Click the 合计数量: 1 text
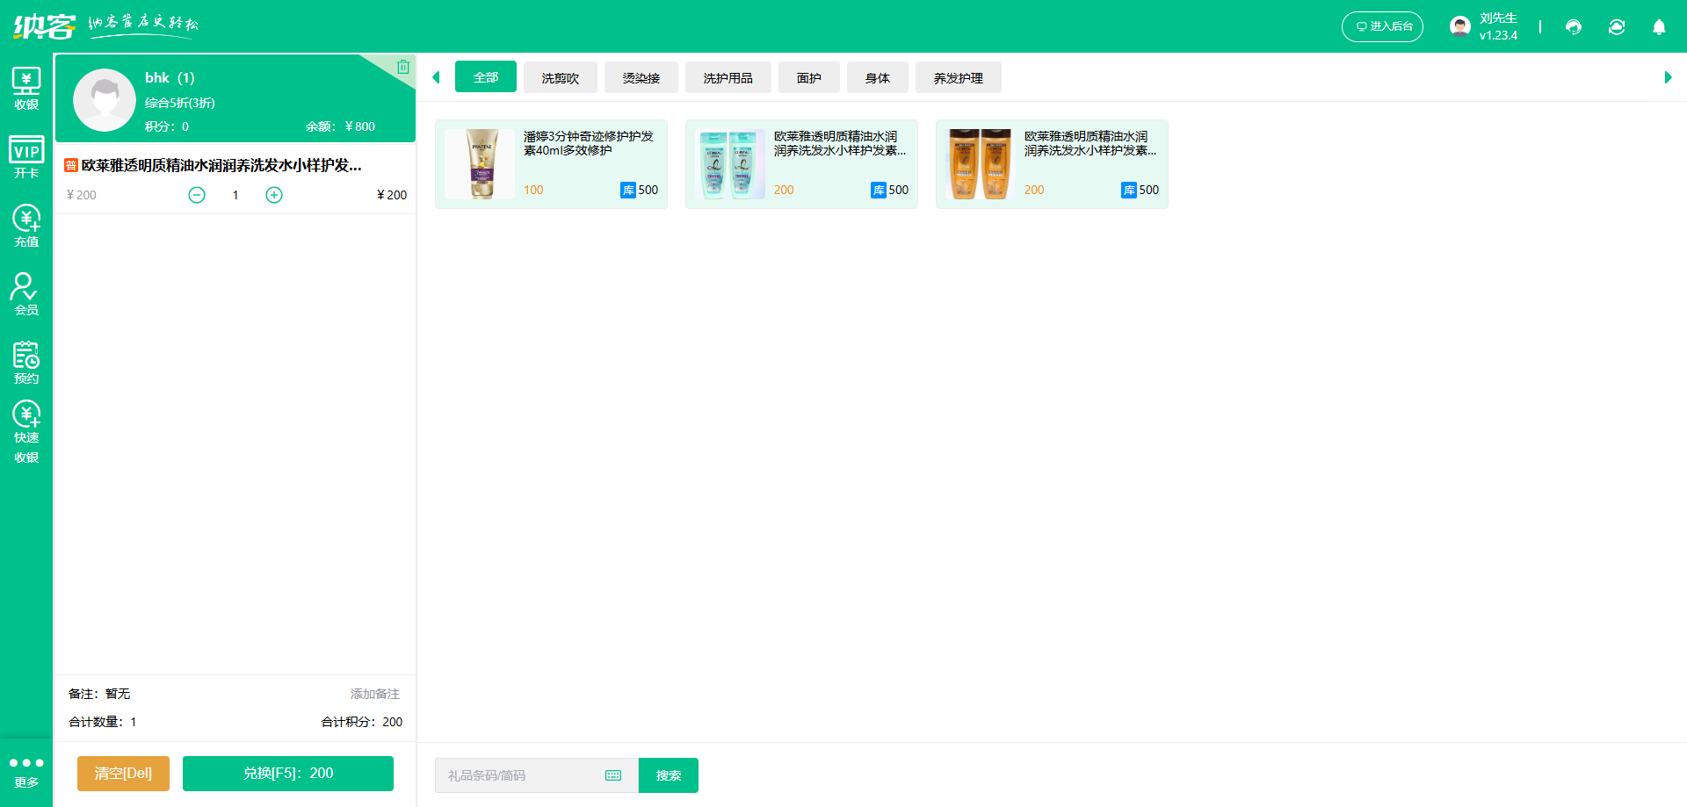Viewport: 1687px width, 807px height. (x=103, y=722)
